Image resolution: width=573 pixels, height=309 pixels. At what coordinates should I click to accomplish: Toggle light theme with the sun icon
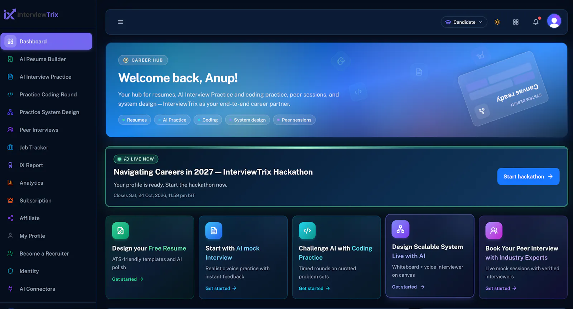click(x=497, y=22)
